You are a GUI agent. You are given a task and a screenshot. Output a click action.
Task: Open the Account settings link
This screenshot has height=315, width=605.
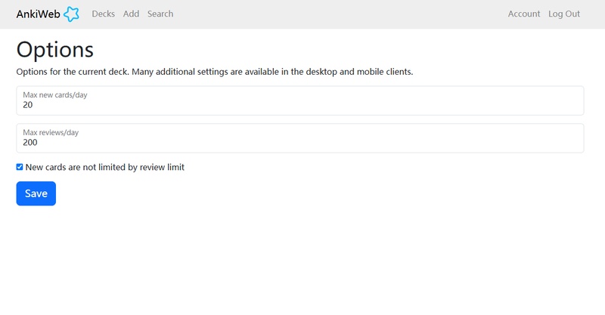523,14
